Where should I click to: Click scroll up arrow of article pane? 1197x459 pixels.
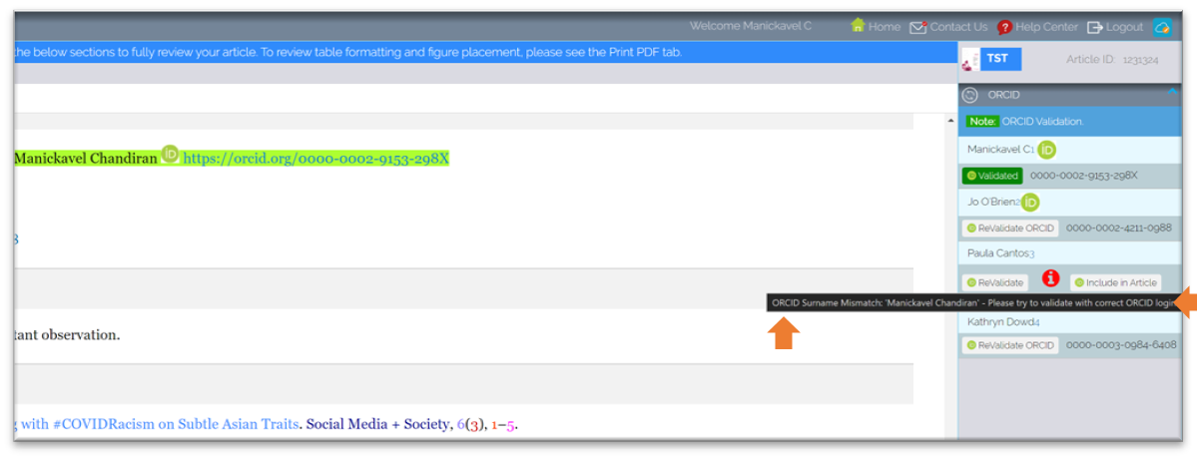click(x=950, y=120)
